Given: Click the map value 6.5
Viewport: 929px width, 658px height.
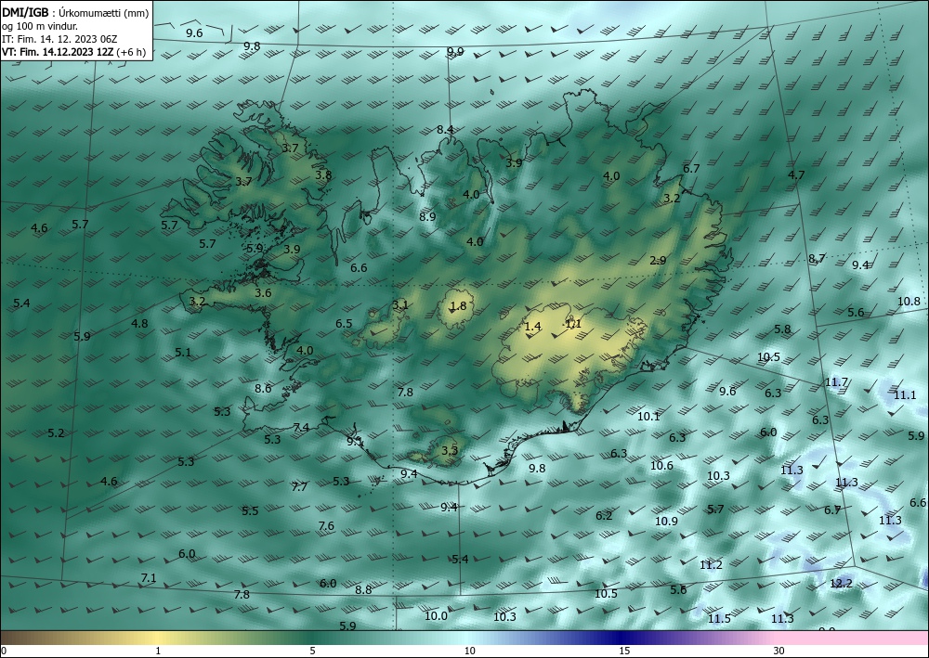Looking at the screenshot, I should pos(344,324).
